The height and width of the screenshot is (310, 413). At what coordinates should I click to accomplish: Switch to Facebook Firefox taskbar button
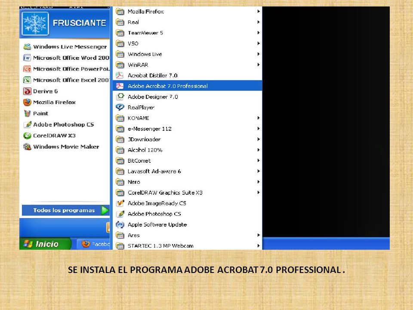tap(93, 244)
